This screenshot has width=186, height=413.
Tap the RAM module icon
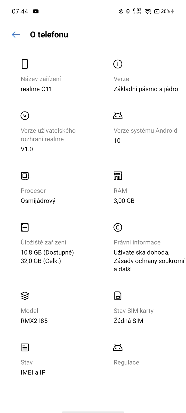(x=118, y=176)
